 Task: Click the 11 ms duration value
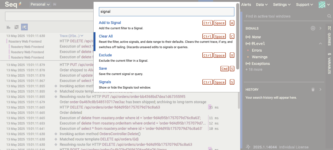pos(214,118)
